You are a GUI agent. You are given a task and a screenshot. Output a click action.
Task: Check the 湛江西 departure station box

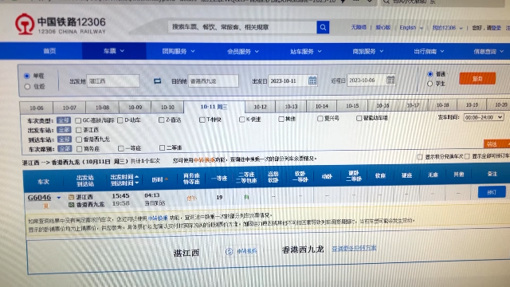tap(78, 130)
